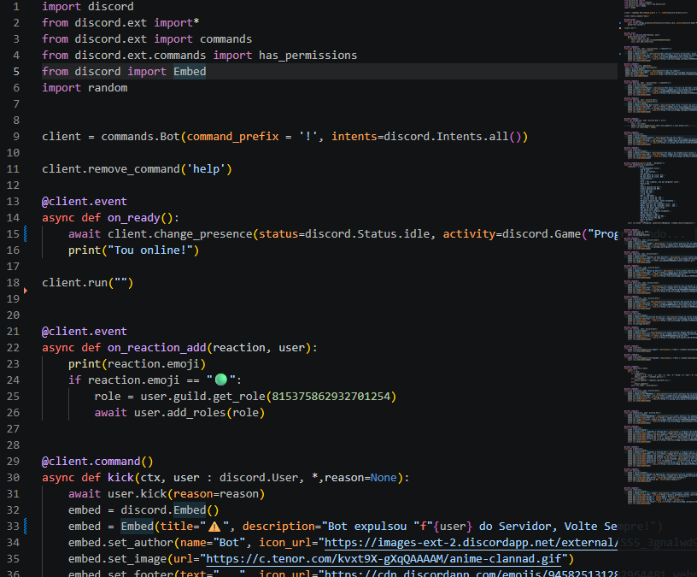This screenshot has height=577, width=697.
Task: Click the minimap code overview
Action: click(x=660, y=254)
